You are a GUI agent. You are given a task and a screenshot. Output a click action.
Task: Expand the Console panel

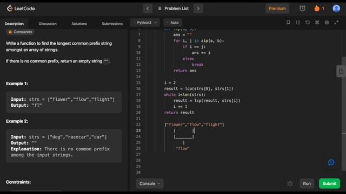(150, 183)
